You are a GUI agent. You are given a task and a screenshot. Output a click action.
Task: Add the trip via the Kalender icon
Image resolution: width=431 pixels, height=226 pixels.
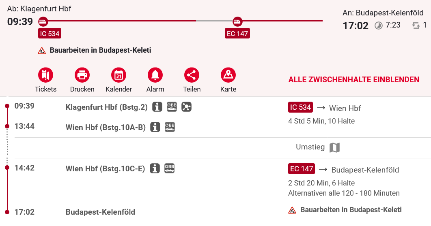click(x=119, y=75)
